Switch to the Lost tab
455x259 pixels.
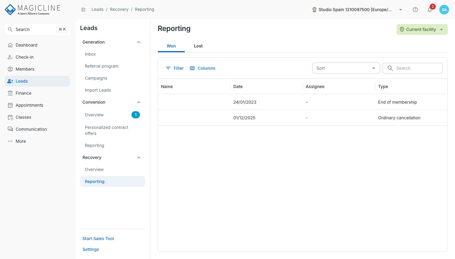(x=198, y=46)
